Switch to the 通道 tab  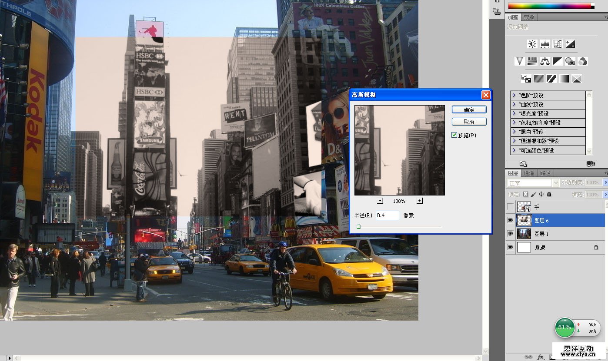pyautogui.click(x=529, y=173)
